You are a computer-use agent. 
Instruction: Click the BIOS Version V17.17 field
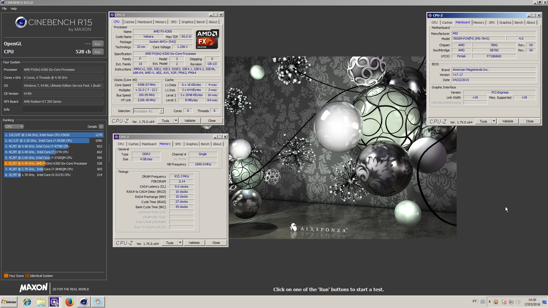click(x=494, y=75)
